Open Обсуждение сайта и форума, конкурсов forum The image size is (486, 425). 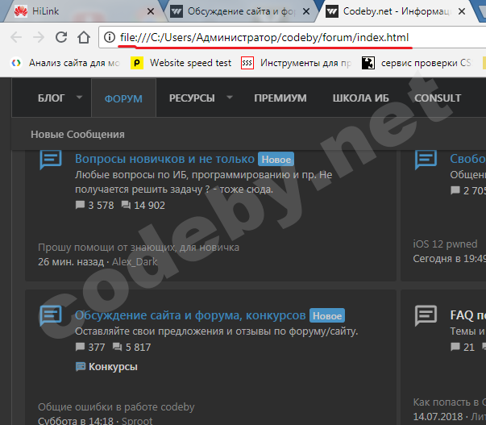[x=190, y=315]
